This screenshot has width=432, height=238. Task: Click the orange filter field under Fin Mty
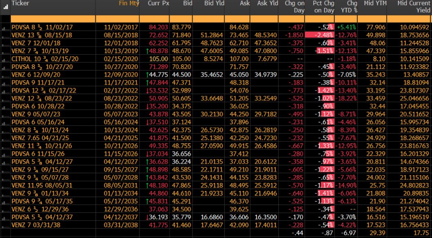pos(117,19)
